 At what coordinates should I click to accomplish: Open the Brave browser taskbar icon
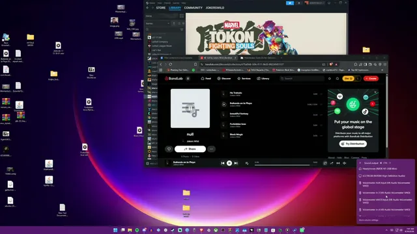tap(201, 230)
